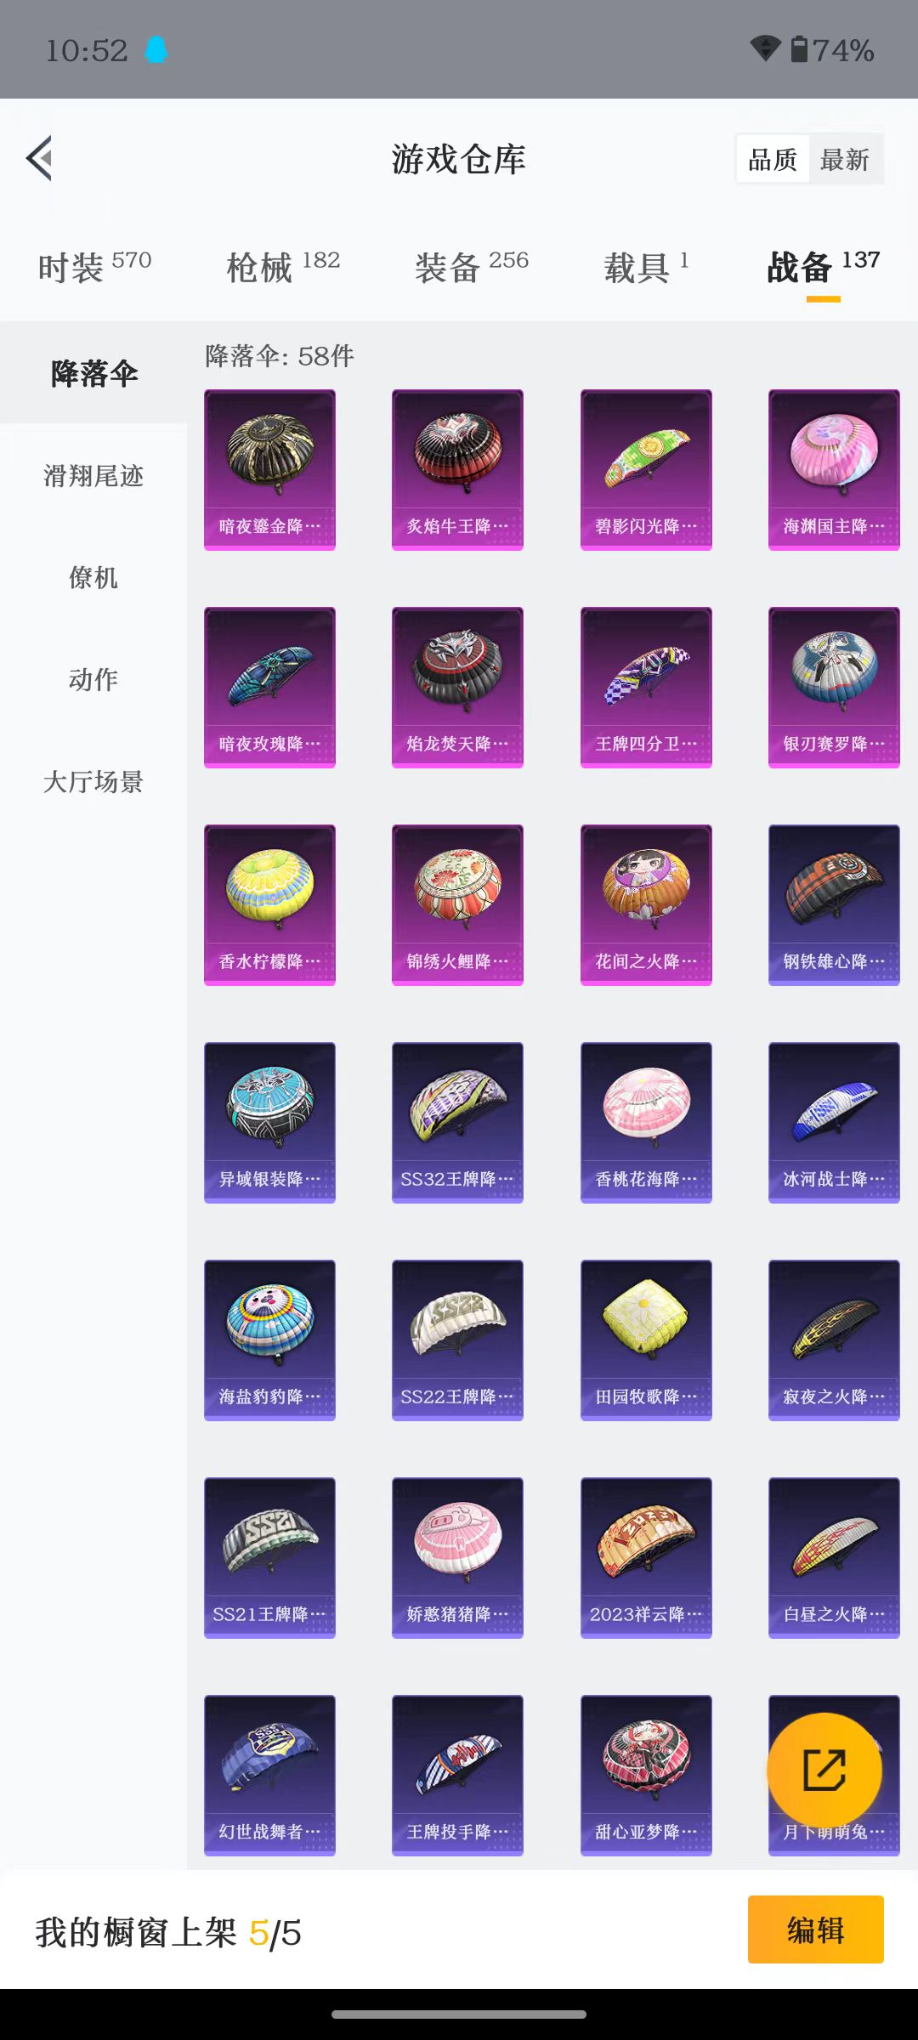Switch sorting to 最新
The image size is (918, 2040).
click(x=845, y=159)
